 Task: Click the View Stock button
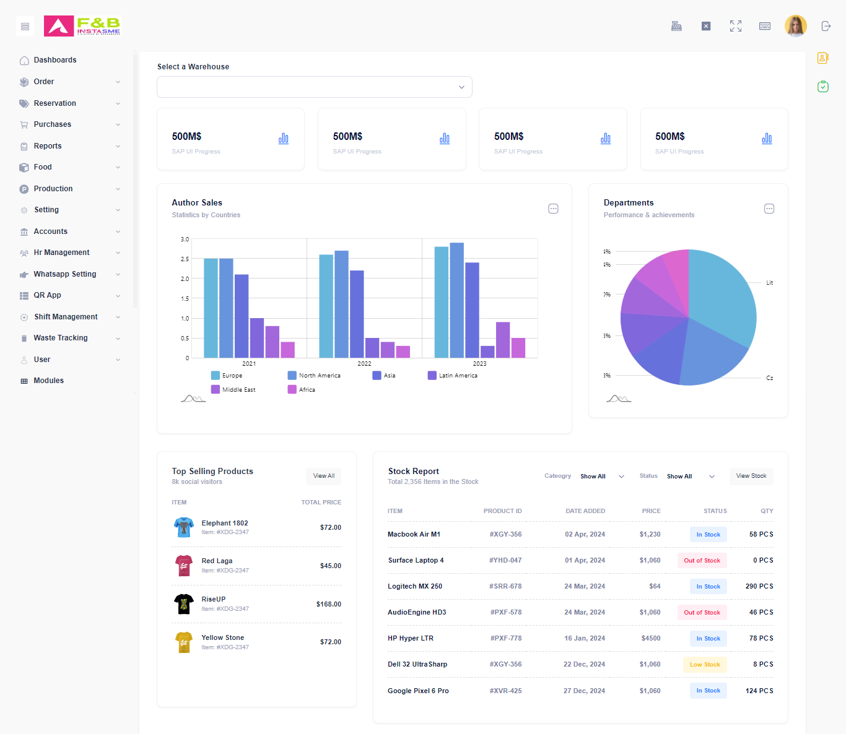751,476
